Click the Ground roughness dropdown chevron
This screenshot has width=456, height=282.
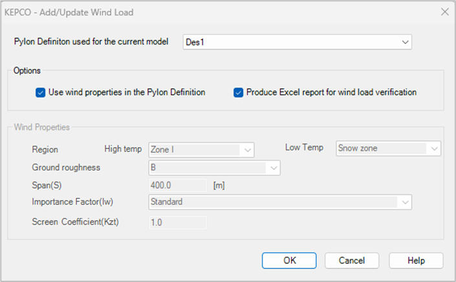click(274, 168)
